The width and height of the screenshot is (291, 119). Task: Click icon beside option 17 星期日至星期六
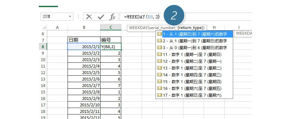[x=159, y=95]
